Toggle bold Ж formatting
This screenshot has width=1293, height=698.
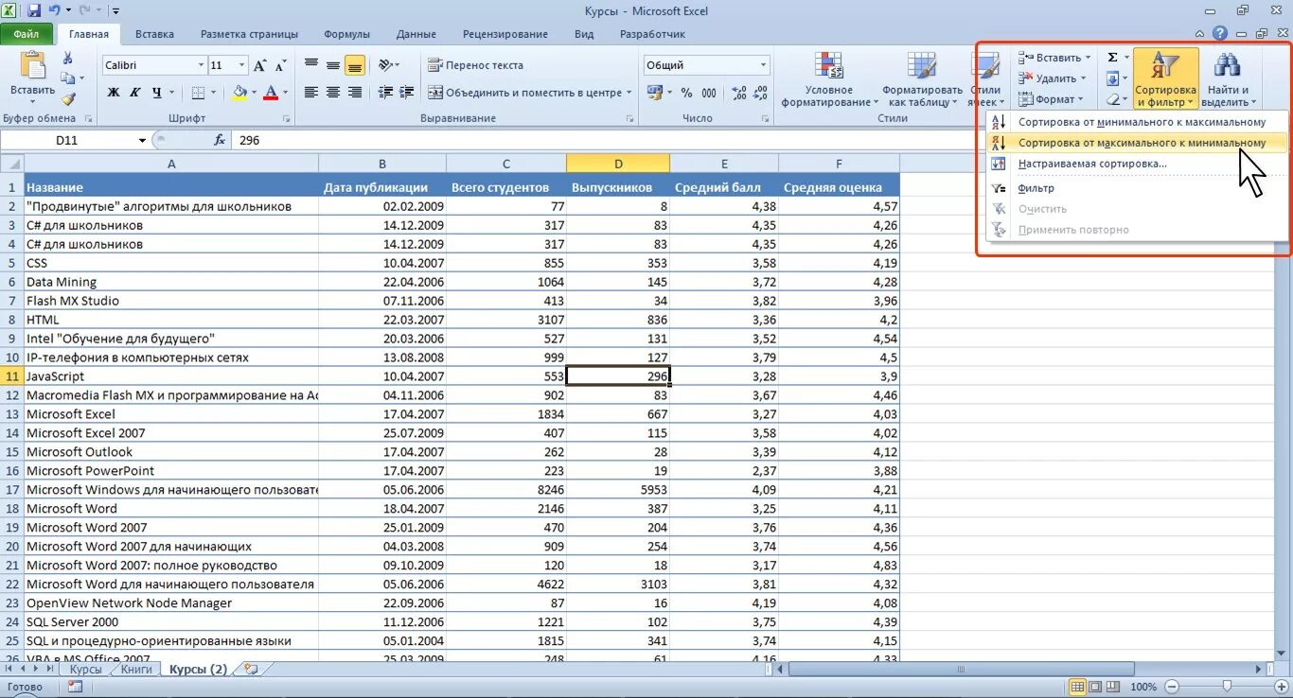(114, 93)
